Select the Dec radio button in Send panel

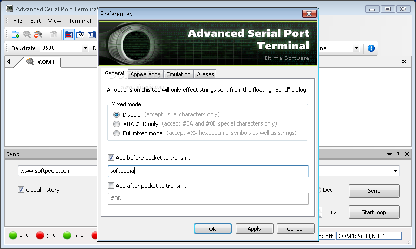click(x=320, y=190)
